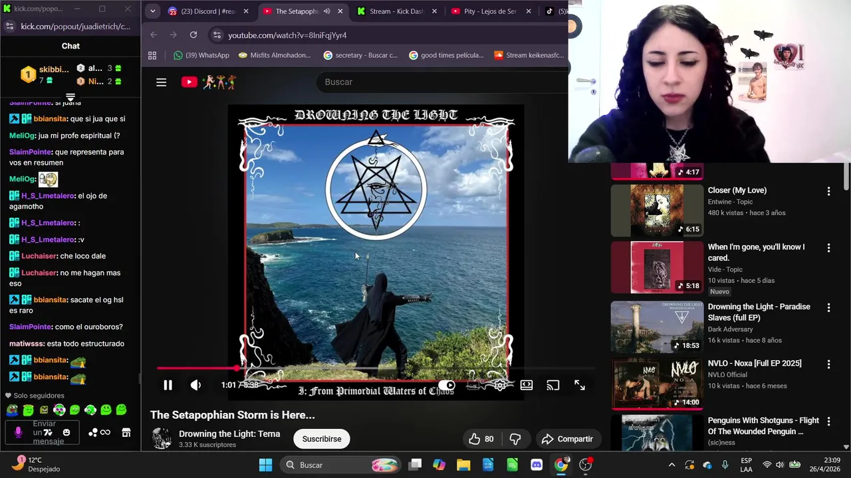851x478 pixels.
Task: Close The Setapophian tab
Action: pos(340,11)
